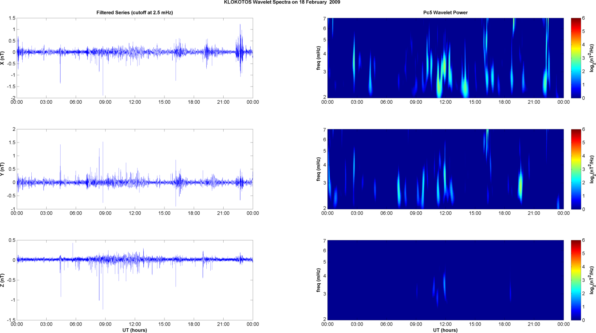This screenshot has height=333, width=596.
Task: Select the X component Pc5 wavelet spectrogram
Action: pyautogui.click(x=445, y=58)
